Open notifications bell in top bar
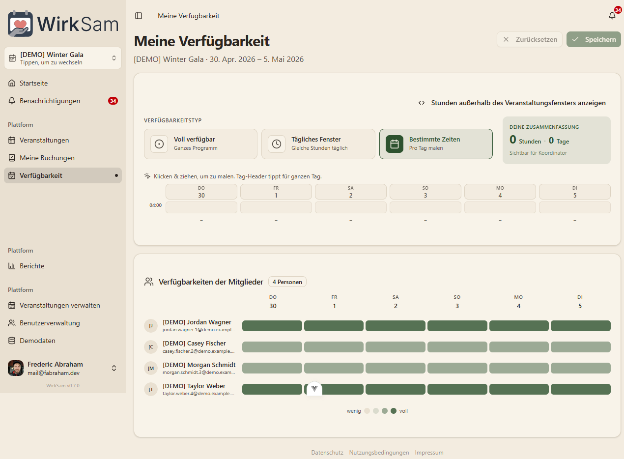 click(x=612, y=16)
